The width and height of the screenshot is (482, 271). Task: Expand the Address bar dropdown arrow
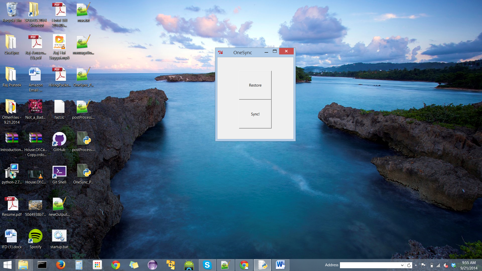pos(402,265)
